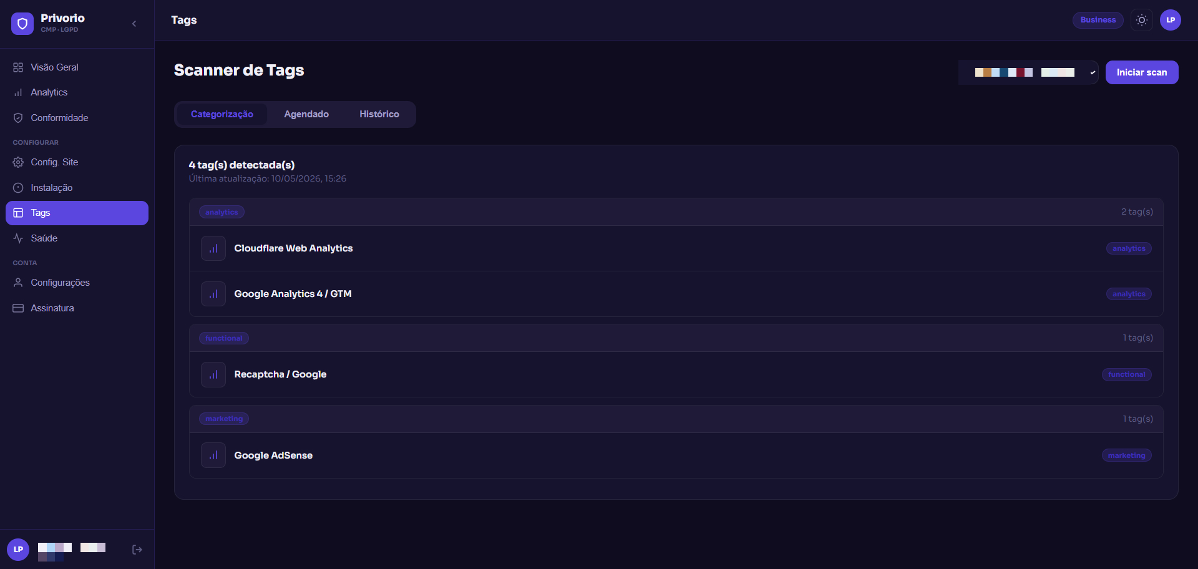
Task: Open Visão Geral from the sidebar
Action: click(77, 67)
